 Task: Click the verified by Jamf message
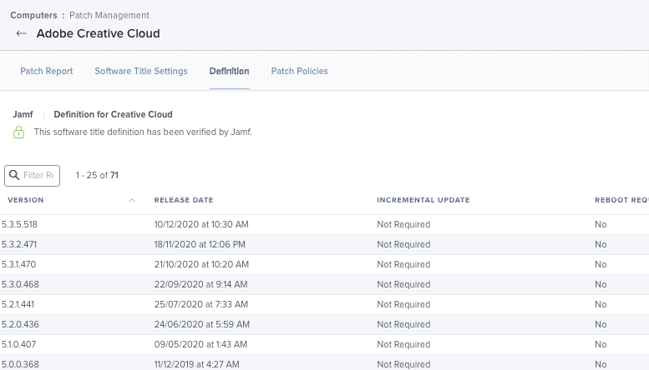pyautogui.click(x=143, y=132)
